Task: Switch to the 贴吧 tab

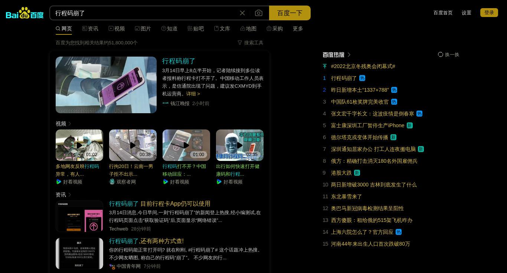Action: tap(196, 28)
